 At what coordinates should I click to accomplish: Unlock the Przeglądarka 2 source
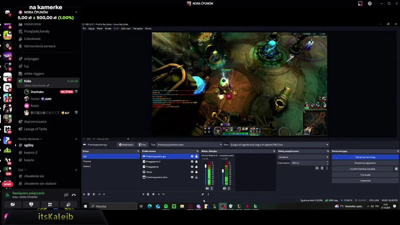[x=196, y=162]
